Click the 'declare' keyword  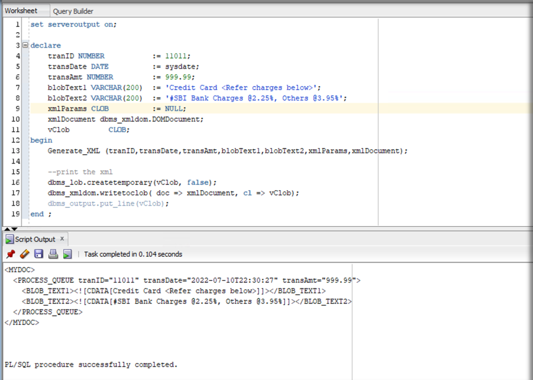point(45,45)
